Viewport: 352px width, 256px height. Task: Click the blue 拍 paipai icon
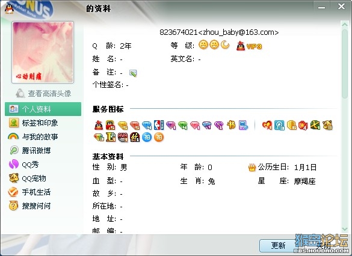[x=147, y=137]
